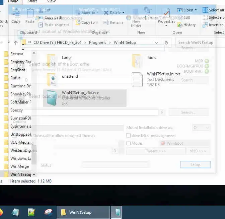225x219 pixels.
Task: Click the Tweaks >>> button
Action: pos(156,151)
